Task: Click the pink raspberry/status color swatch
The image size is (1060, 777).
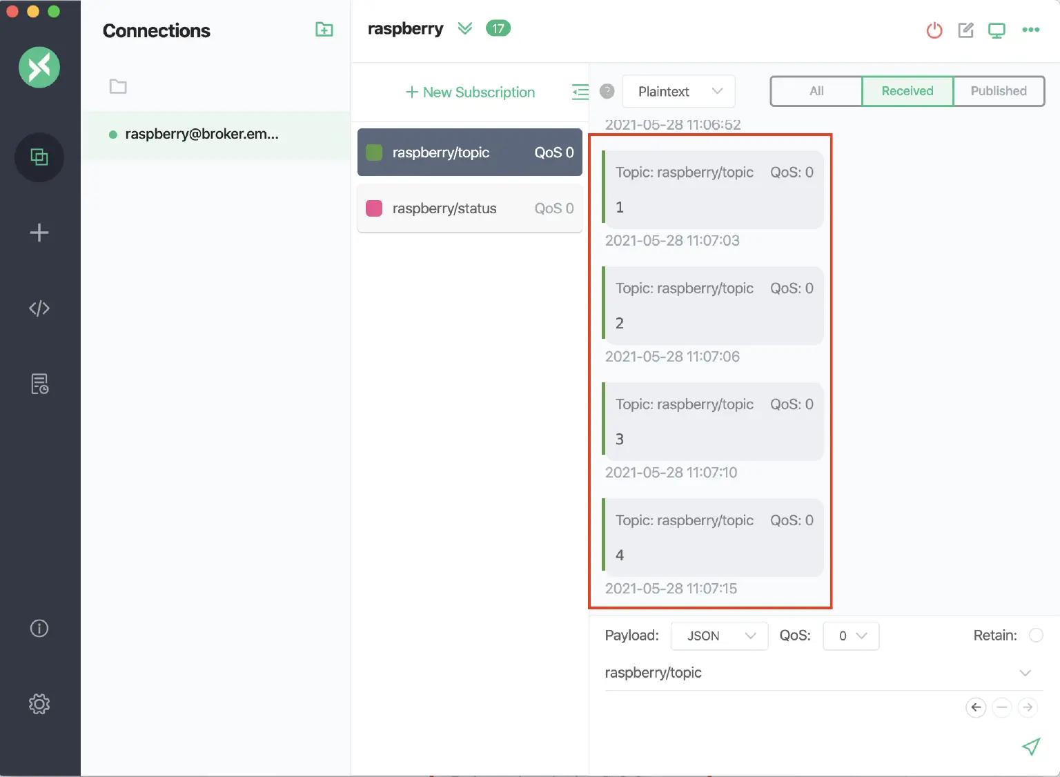Action: [374, 208]
